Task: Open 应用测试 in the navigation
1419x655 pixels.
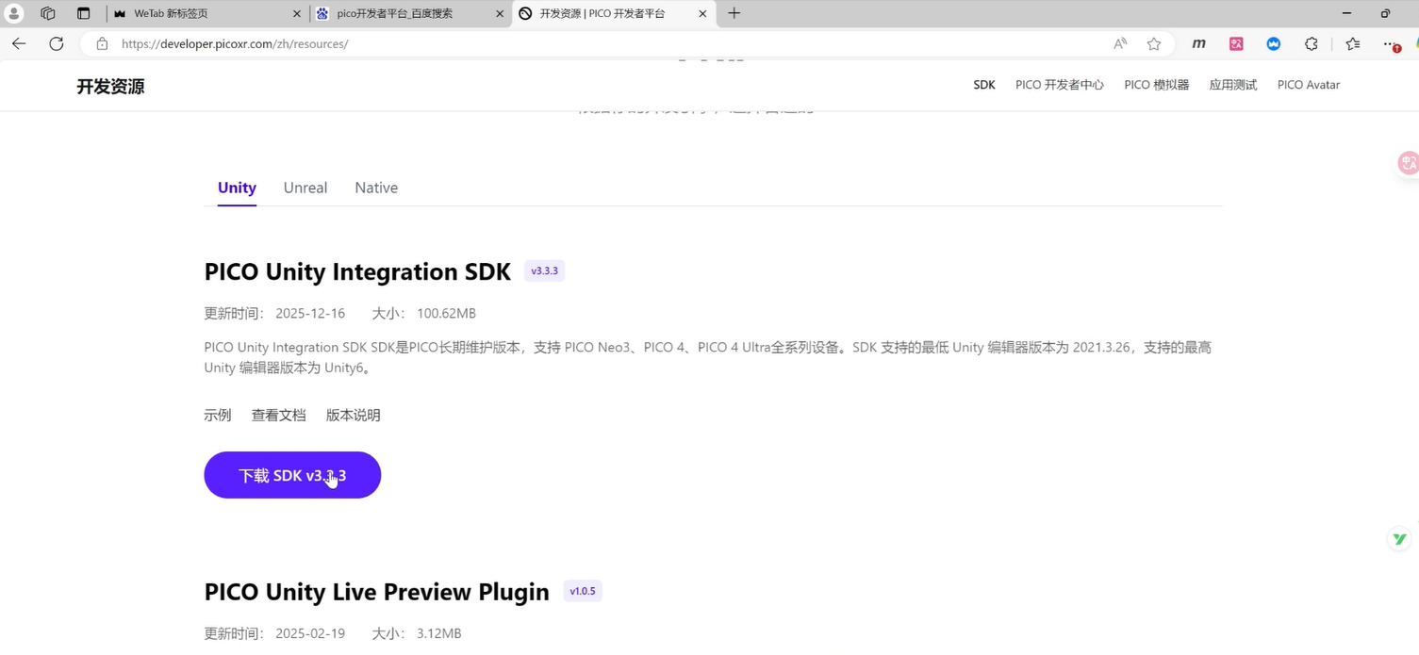Action: [1233, 85]
